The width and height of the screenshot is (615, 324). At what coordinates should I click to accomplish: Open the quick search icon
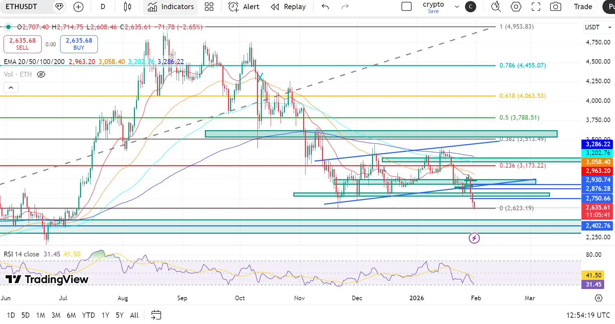click(496, 7)
